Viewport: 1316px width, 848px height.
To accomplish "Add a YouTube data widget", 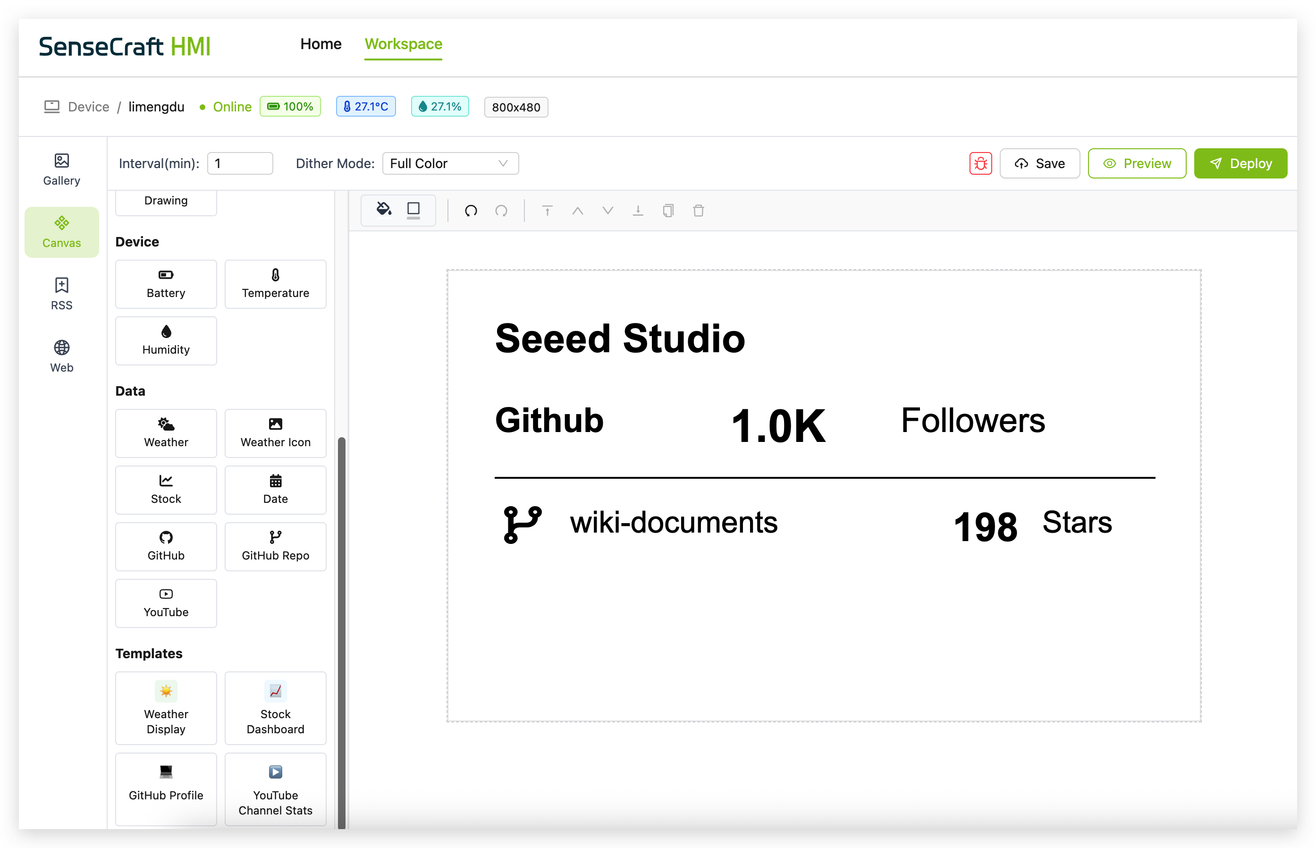I will (x=166, y=603).
